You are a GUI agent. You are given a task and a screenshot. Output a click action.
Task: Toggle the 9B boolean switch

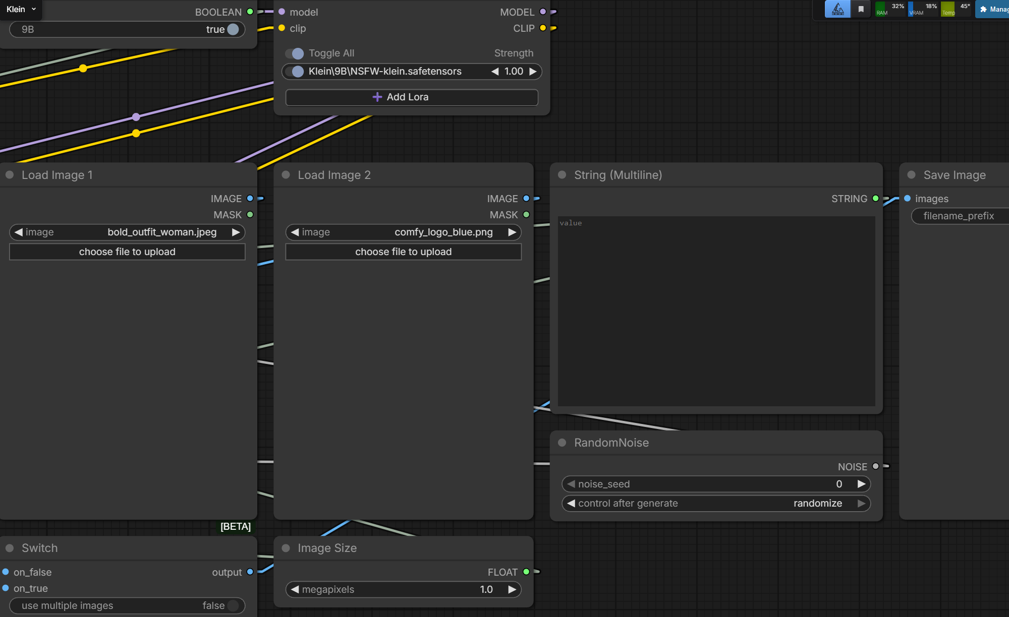[x=233, y=29]
